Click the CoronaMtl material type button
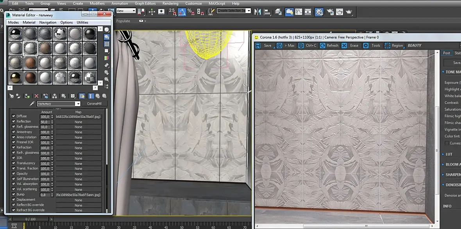Image resolution: width=461 pixels, height=229 pixels. [x=94, y=104]
